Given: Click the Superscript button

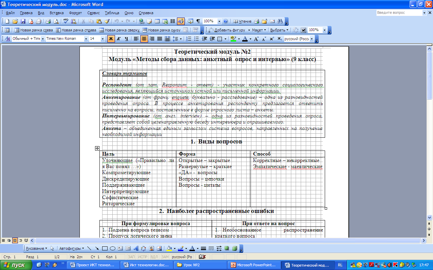Looking at the screenshot, I should pyautogui.click(x=272, y=39).
